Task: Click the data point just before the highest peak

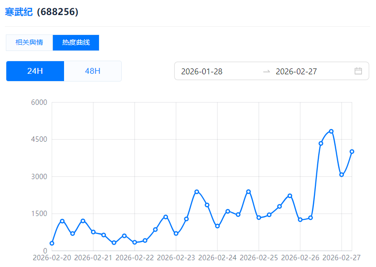Action: point(321,143)
